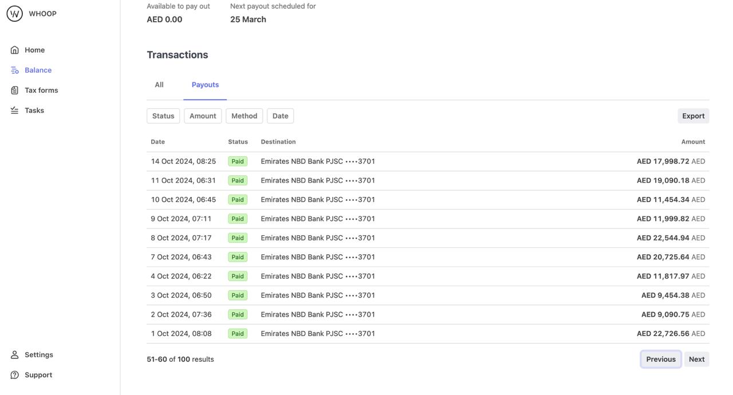Click the Support question mark icon
Viewport: 733px width, 395px height.
point(15,375)
